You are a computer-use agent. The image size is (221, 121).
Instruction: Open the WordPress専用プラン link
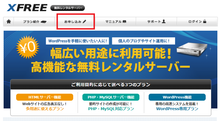coord(177,109)
